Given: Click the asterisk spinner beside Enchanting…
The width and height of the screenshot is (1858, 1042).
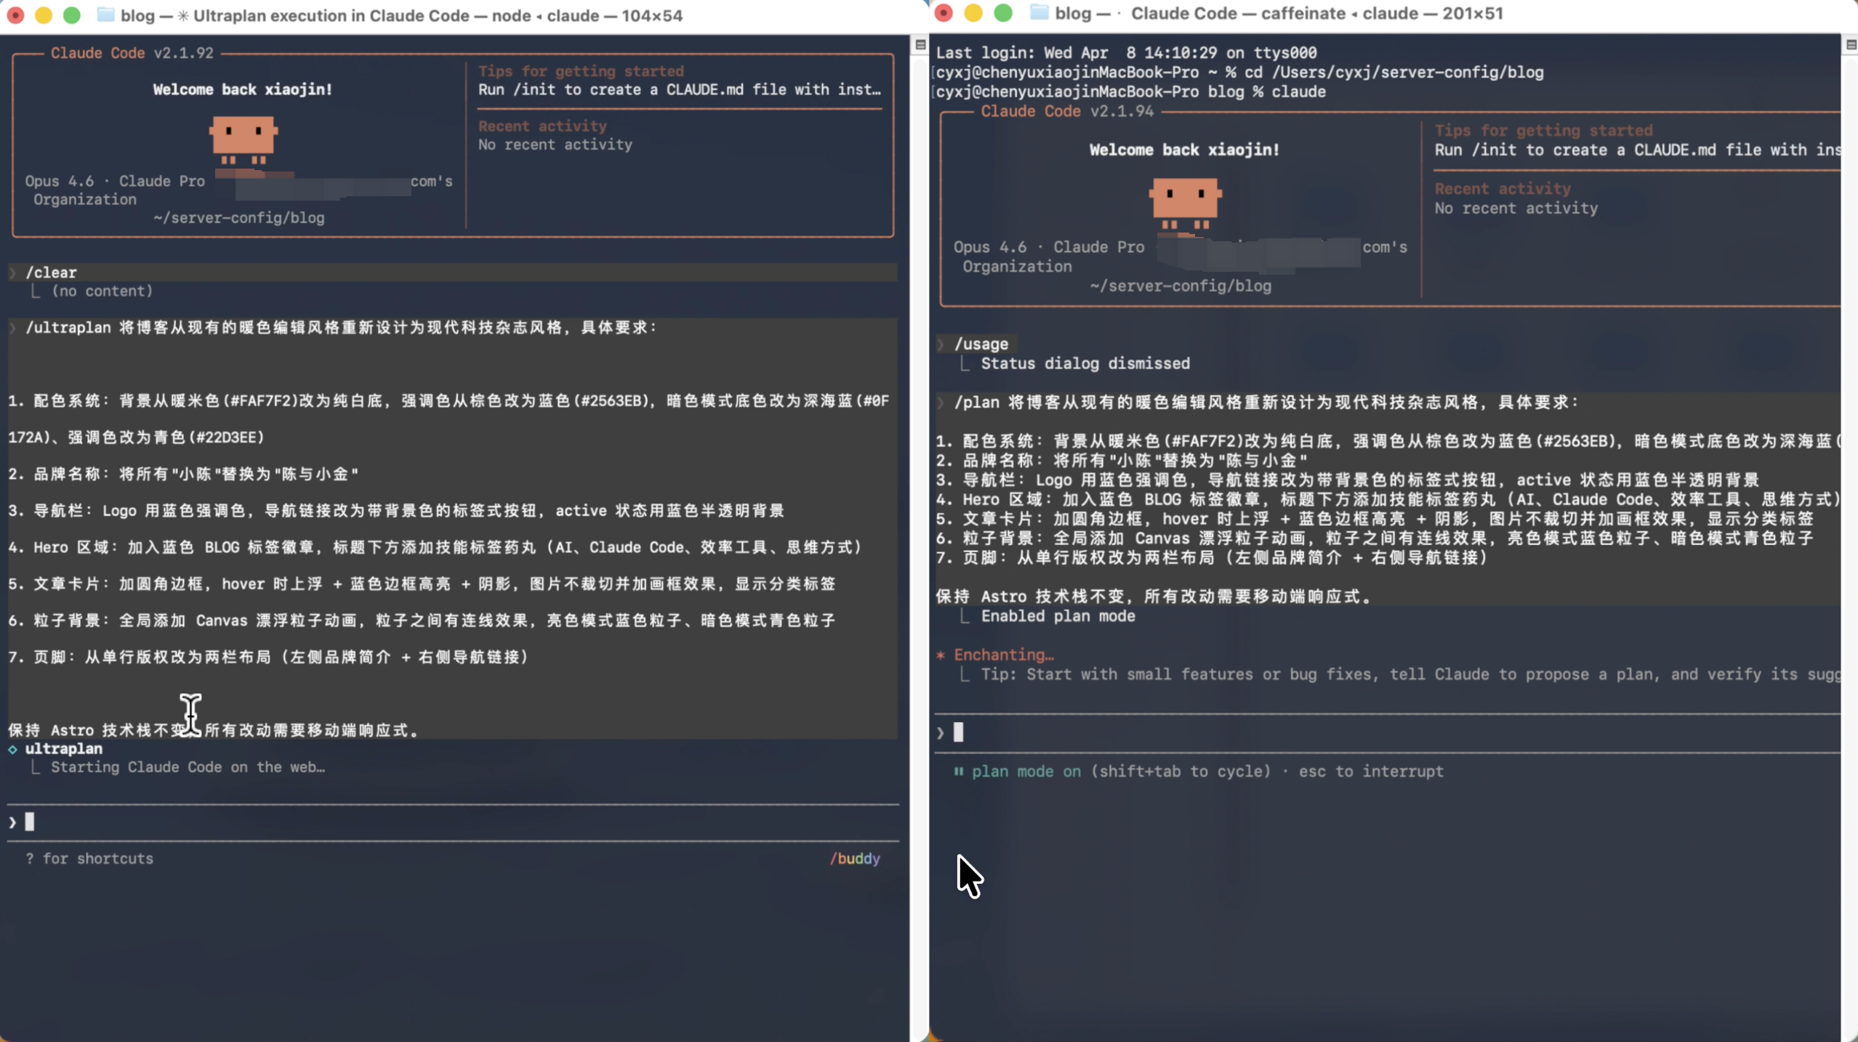Looking at the screenshot, I should point(941,655).
